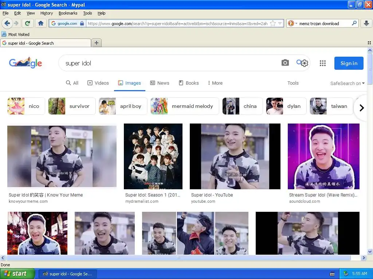Viewport: 373px width, 279px height.
Task: Switch to Videos results
Action: point(98,83)
